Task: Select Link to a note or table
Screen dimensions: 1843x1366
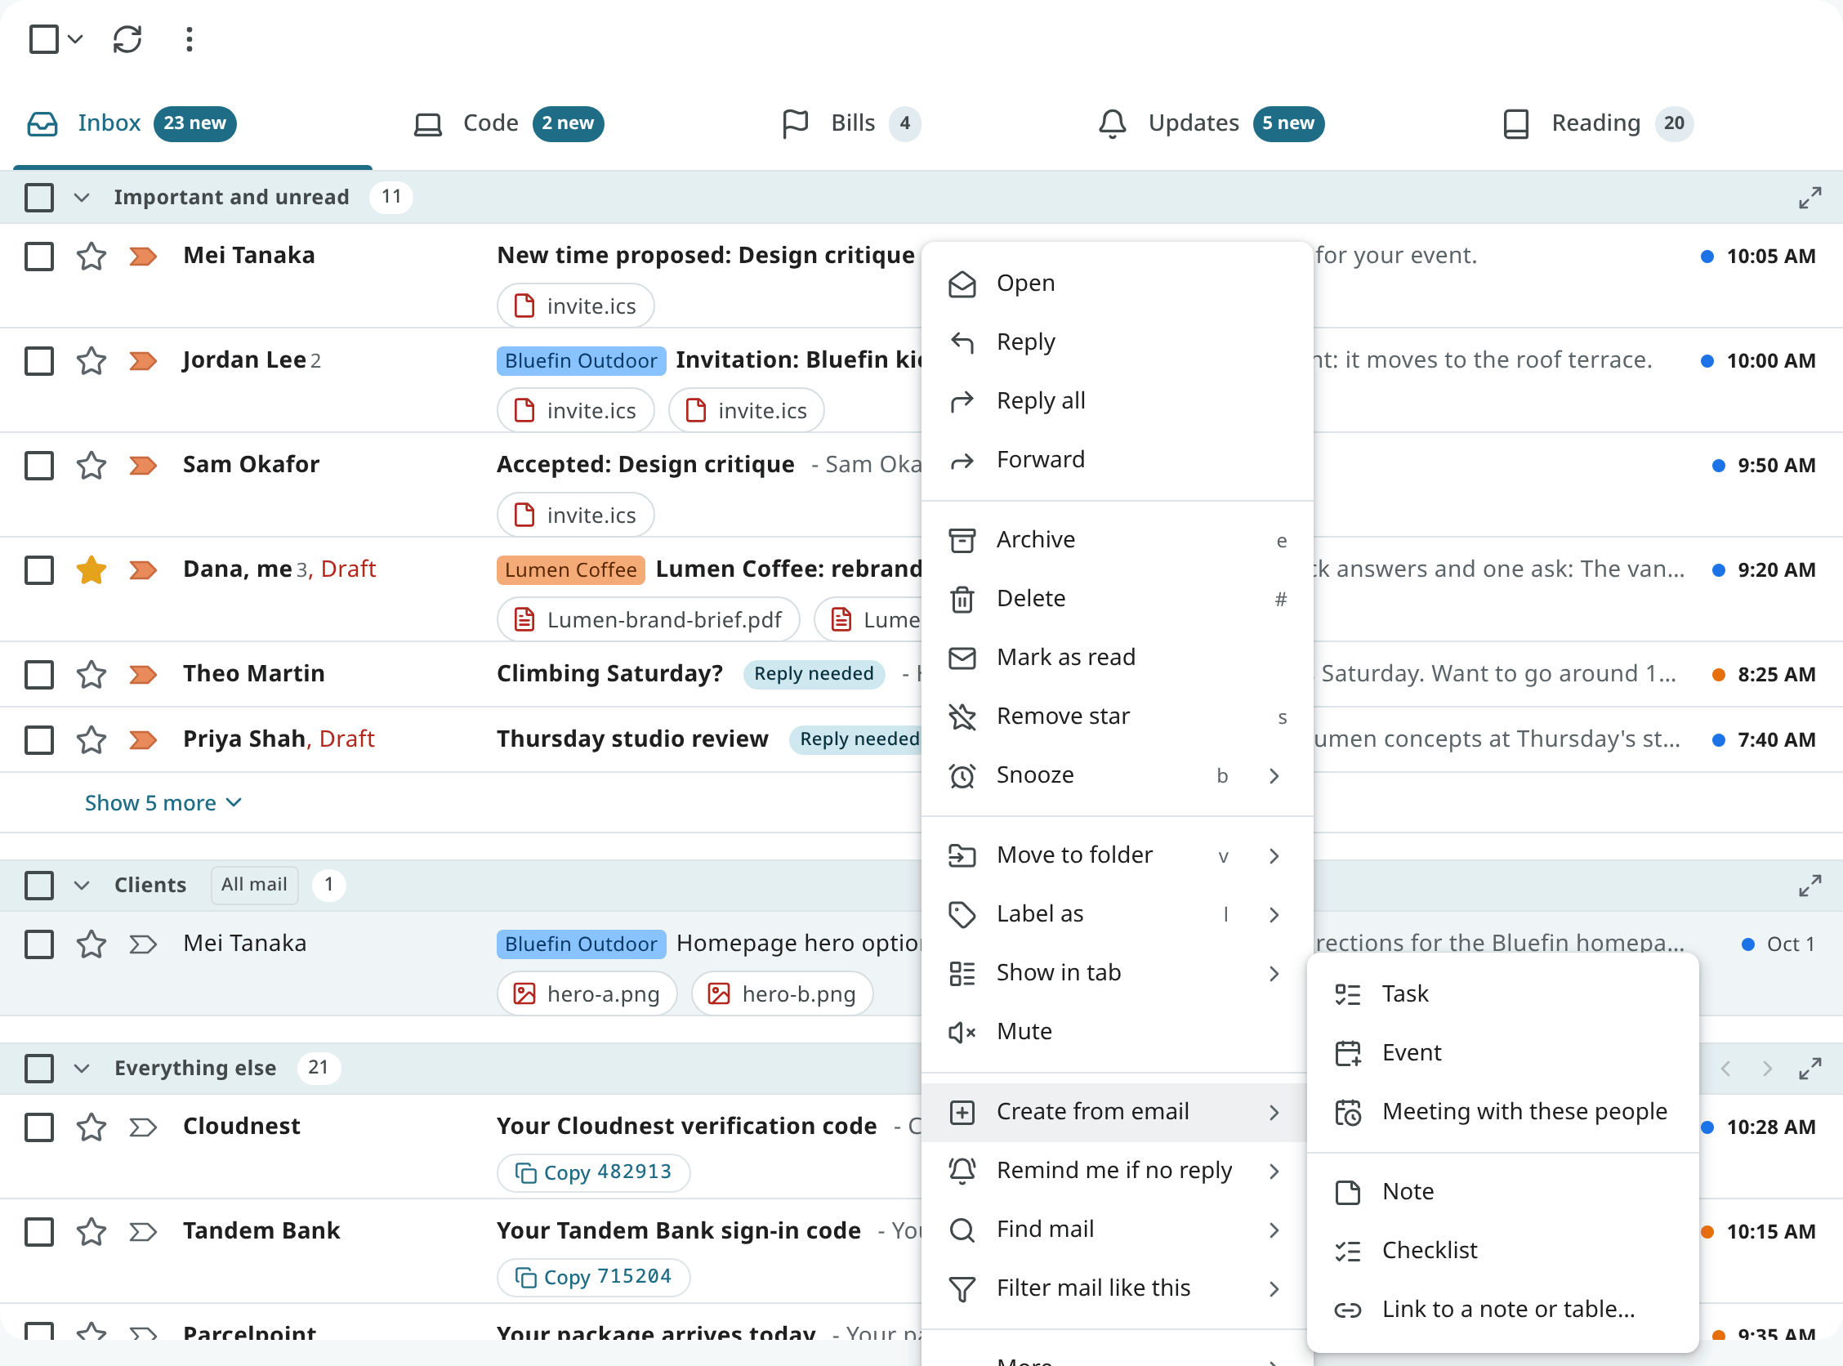Action: 1502,1310
